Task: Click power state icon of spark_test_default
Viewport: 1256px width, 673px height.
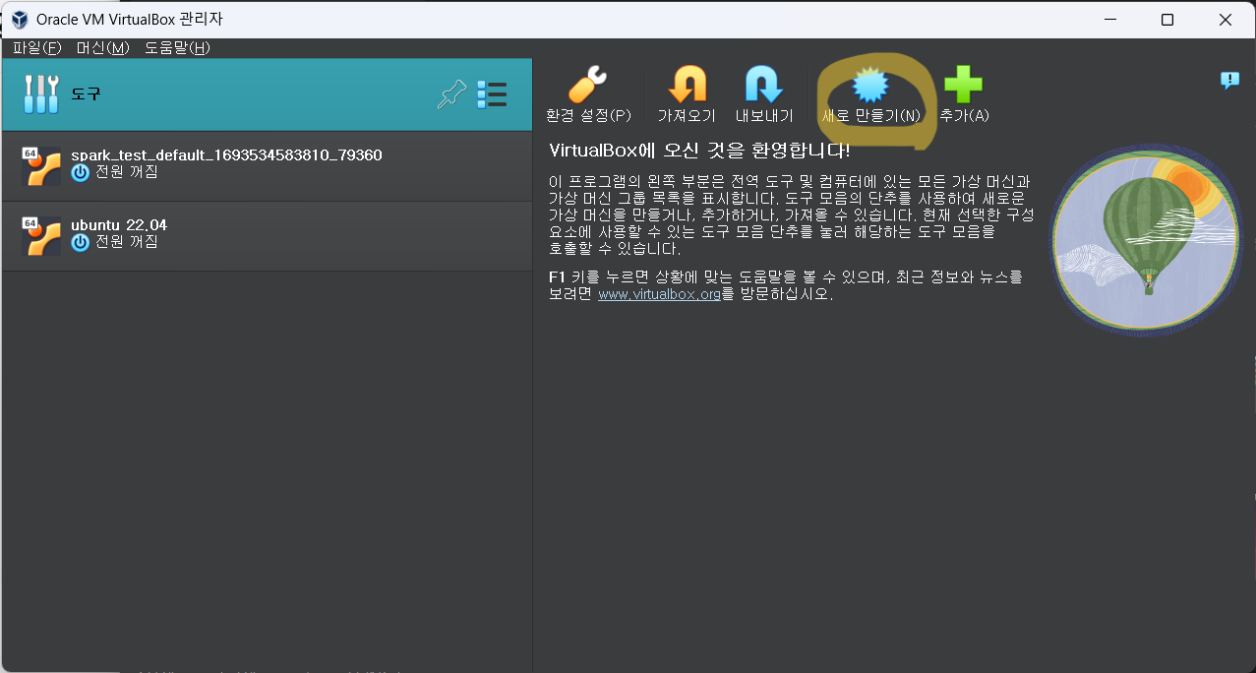Action: click(x=81, y=173)
